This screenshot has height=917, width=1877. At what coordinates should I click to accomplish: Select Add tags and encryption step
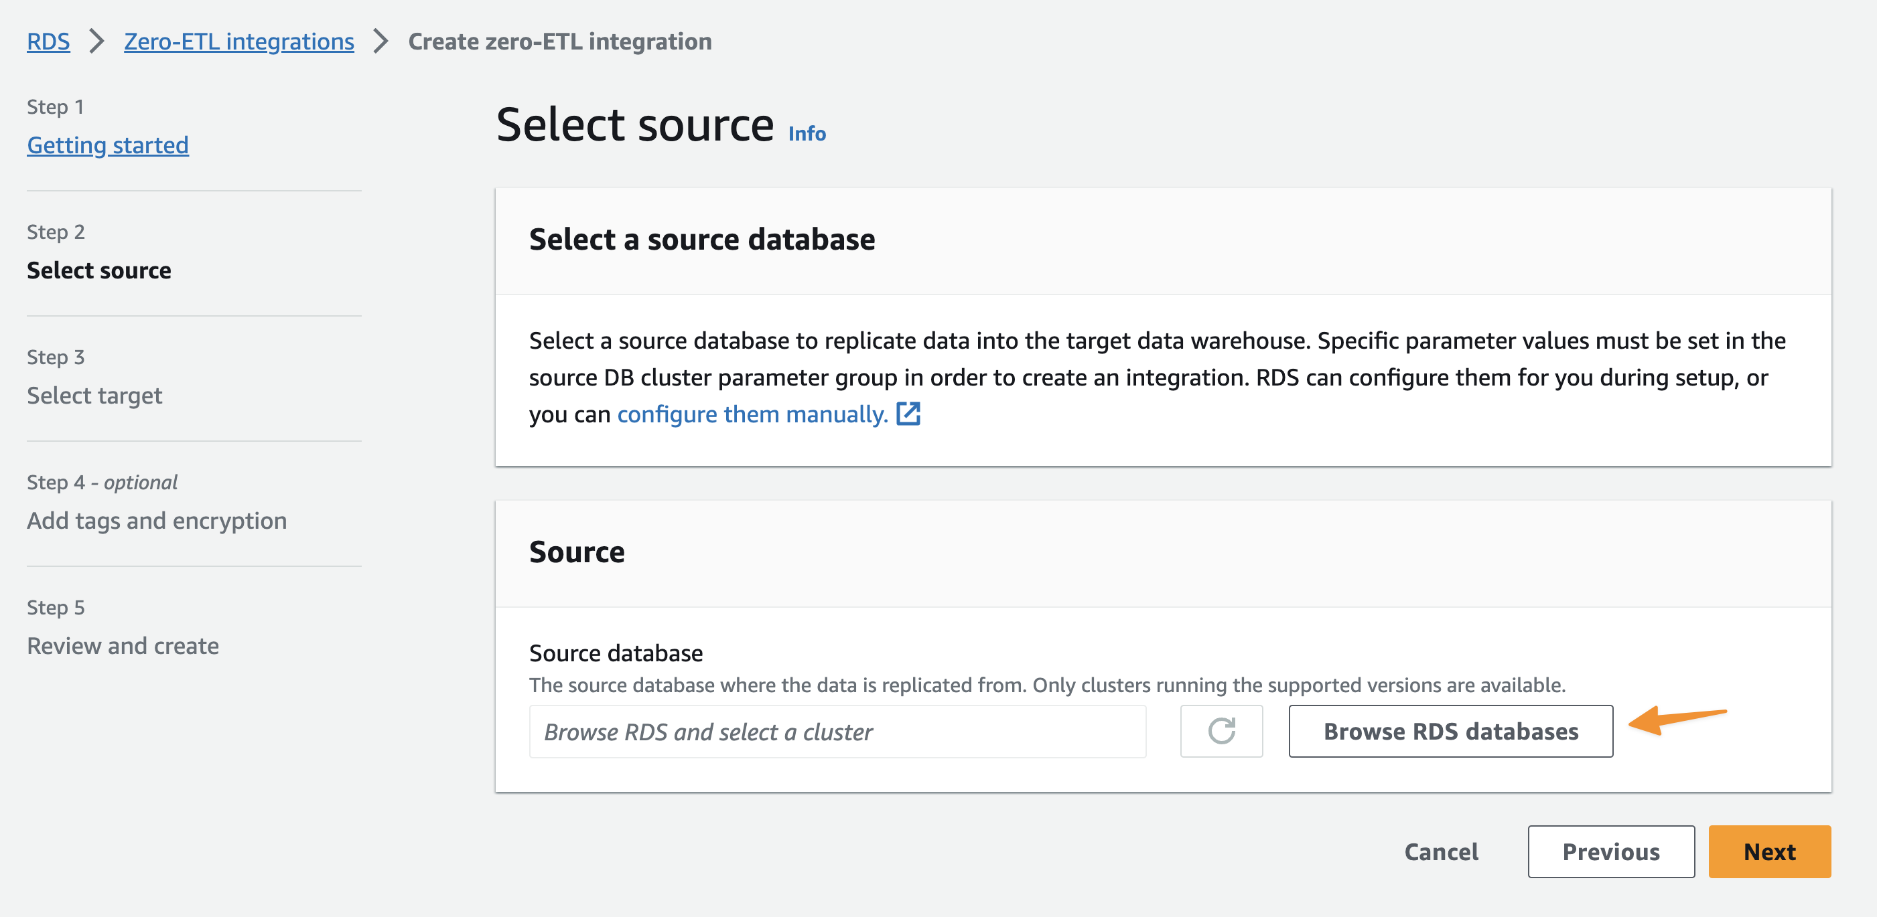(x=157, y=521)
